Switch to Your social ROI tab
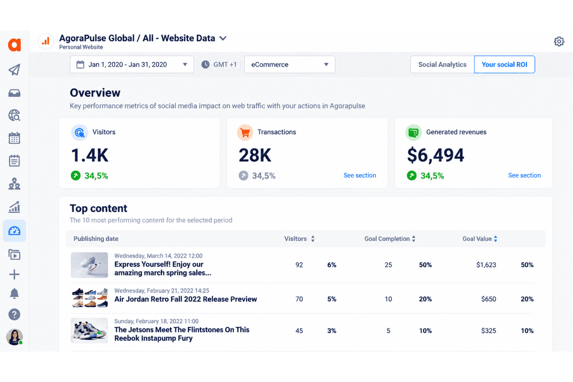 coord(504,65)
